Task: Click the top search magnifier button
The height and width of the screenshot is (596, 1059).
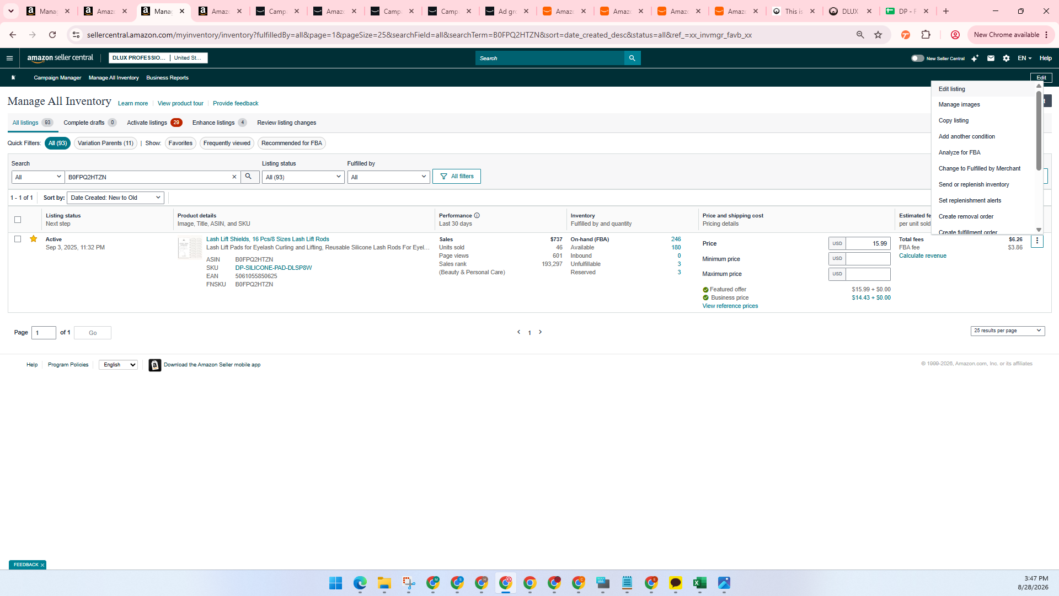Action: 632,58
